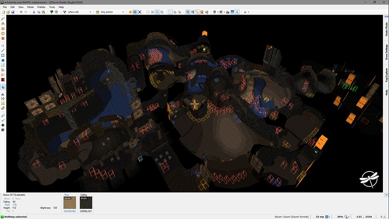Select the Visual mode icon in the left toolbar
This screenshot has height=219, width=389.
pyautogui.click(x=3, y=87)
